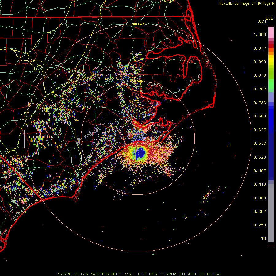Click the green ring around the blue core

tap(132, 153)
